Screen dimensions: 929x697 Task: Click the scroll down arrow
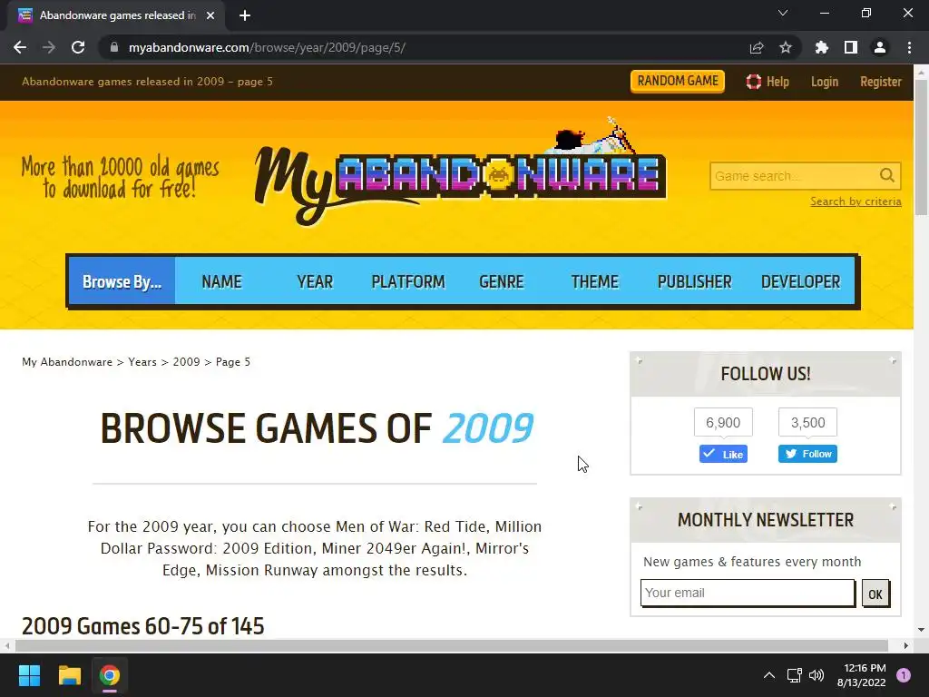(921, 630)
